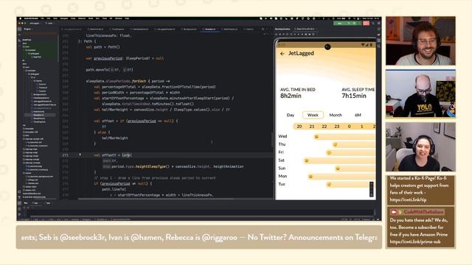Open Search Everywhere magnifier icon
Viewport: 472px width, 265px height.
[373, 23]
